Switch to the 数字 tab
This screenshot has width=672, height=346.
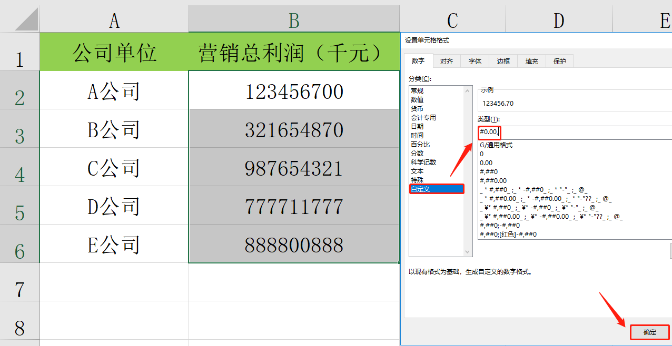point(418,61)
